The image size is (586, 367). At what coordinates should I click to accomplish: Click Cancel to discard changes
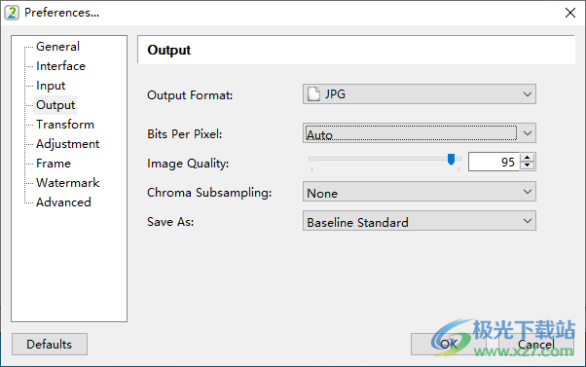pyautogui.click(x=536, y=345)
